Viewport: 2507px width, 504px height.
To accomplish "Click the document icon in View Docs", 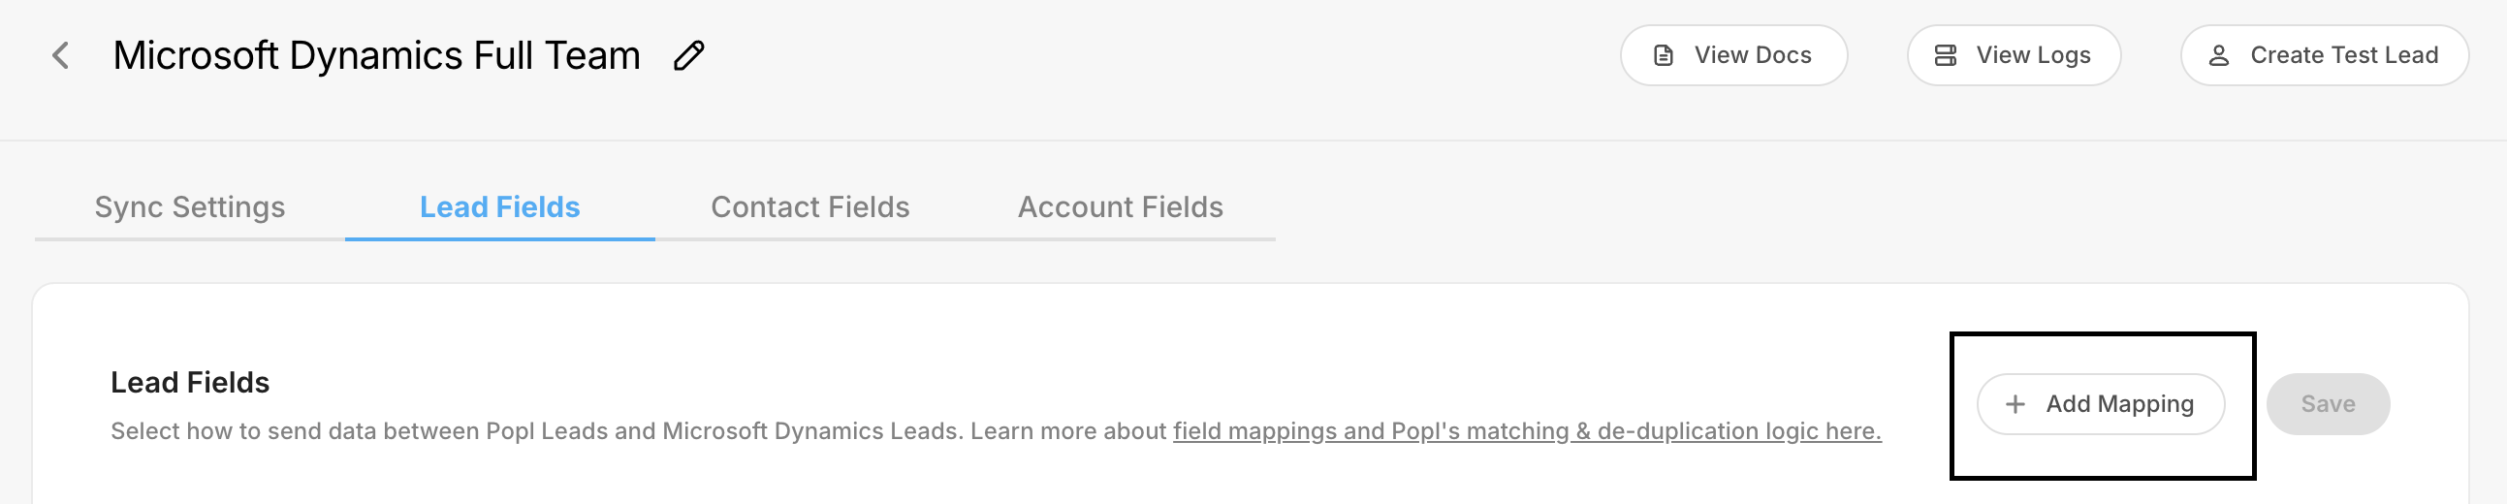I will click(x=1664, y=55).
